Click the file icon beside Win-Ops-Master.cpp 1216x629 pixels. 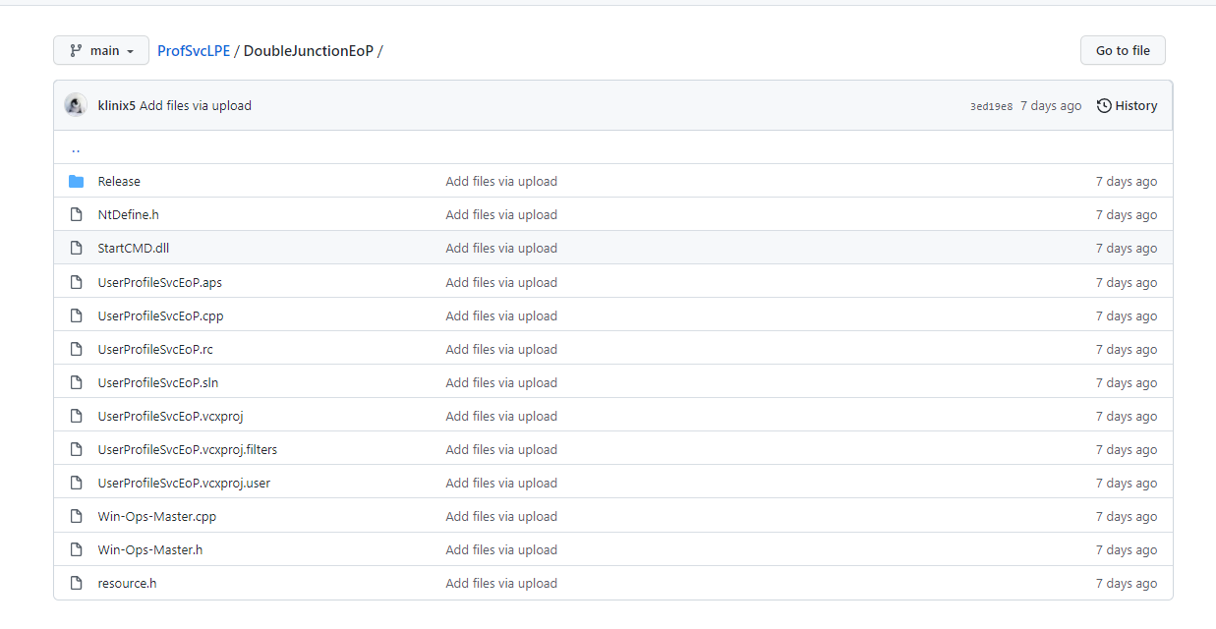(x=76, y=517)
